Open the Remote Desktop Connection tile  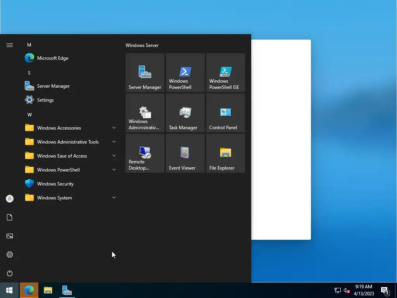(x=145, y=153)
